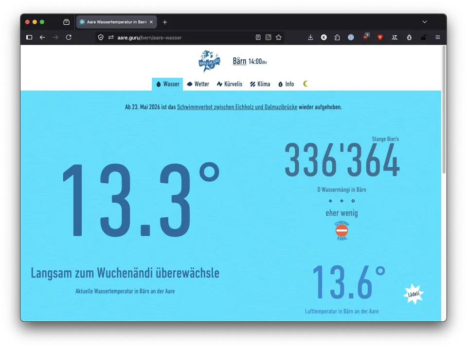Click 'Langsam zum Wuchenändi überewächsle' text
Image resolution: width=467 pixels, height=348 pixels.
[x=125, y=273]
